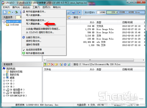Image resolution: width=147 pixels, height=108 pixels.
Task: Expand the GSP1RMCULXF (H:) node
Action: click(x=4, y=96)
